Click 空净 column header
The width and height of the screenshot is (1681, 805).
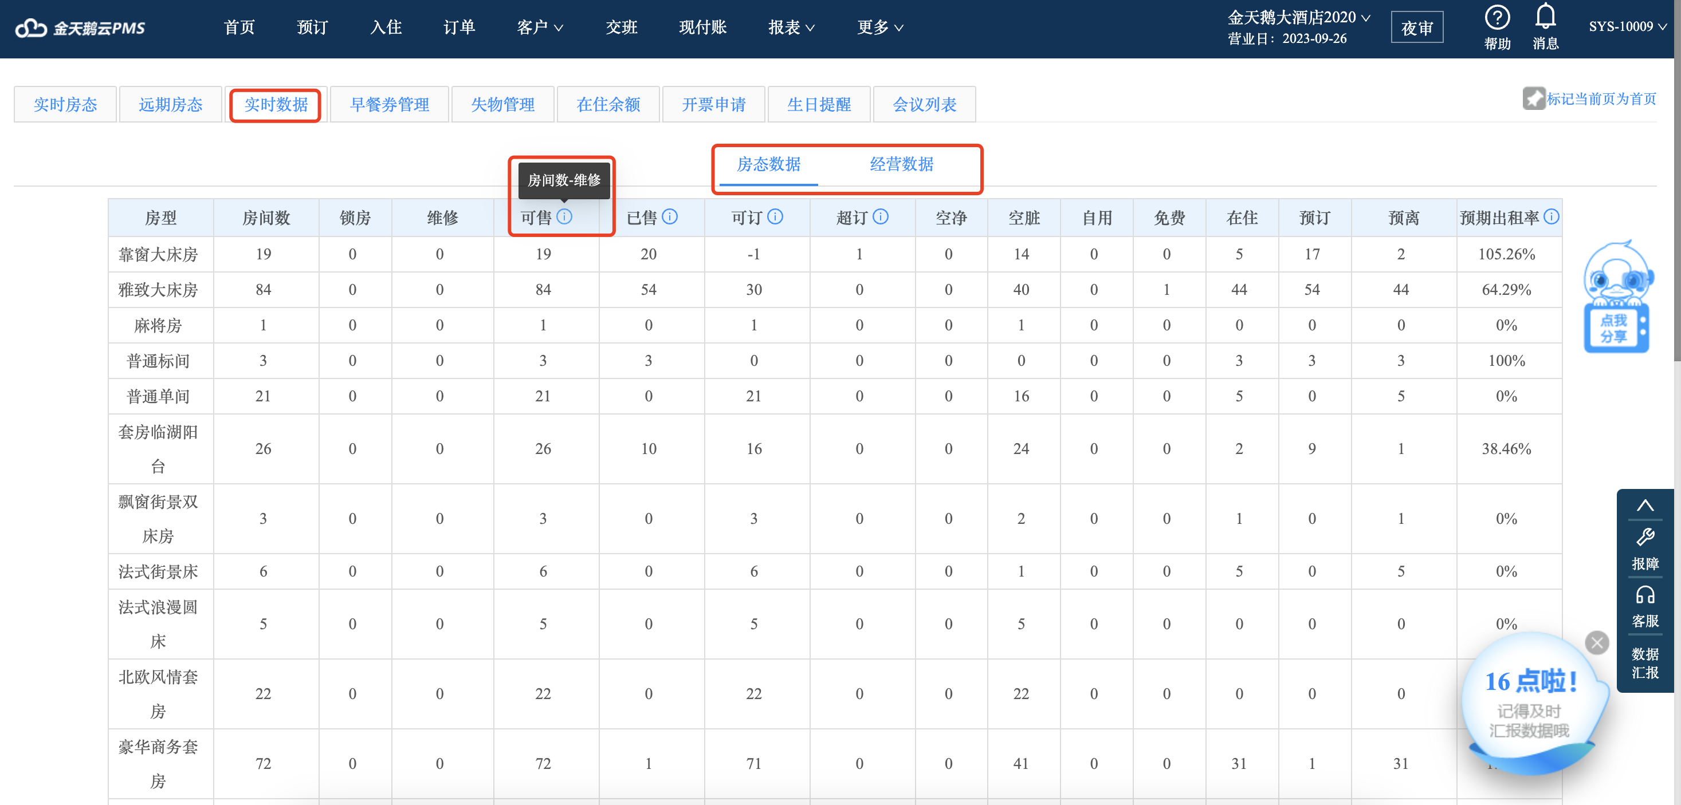pos(951,218)
